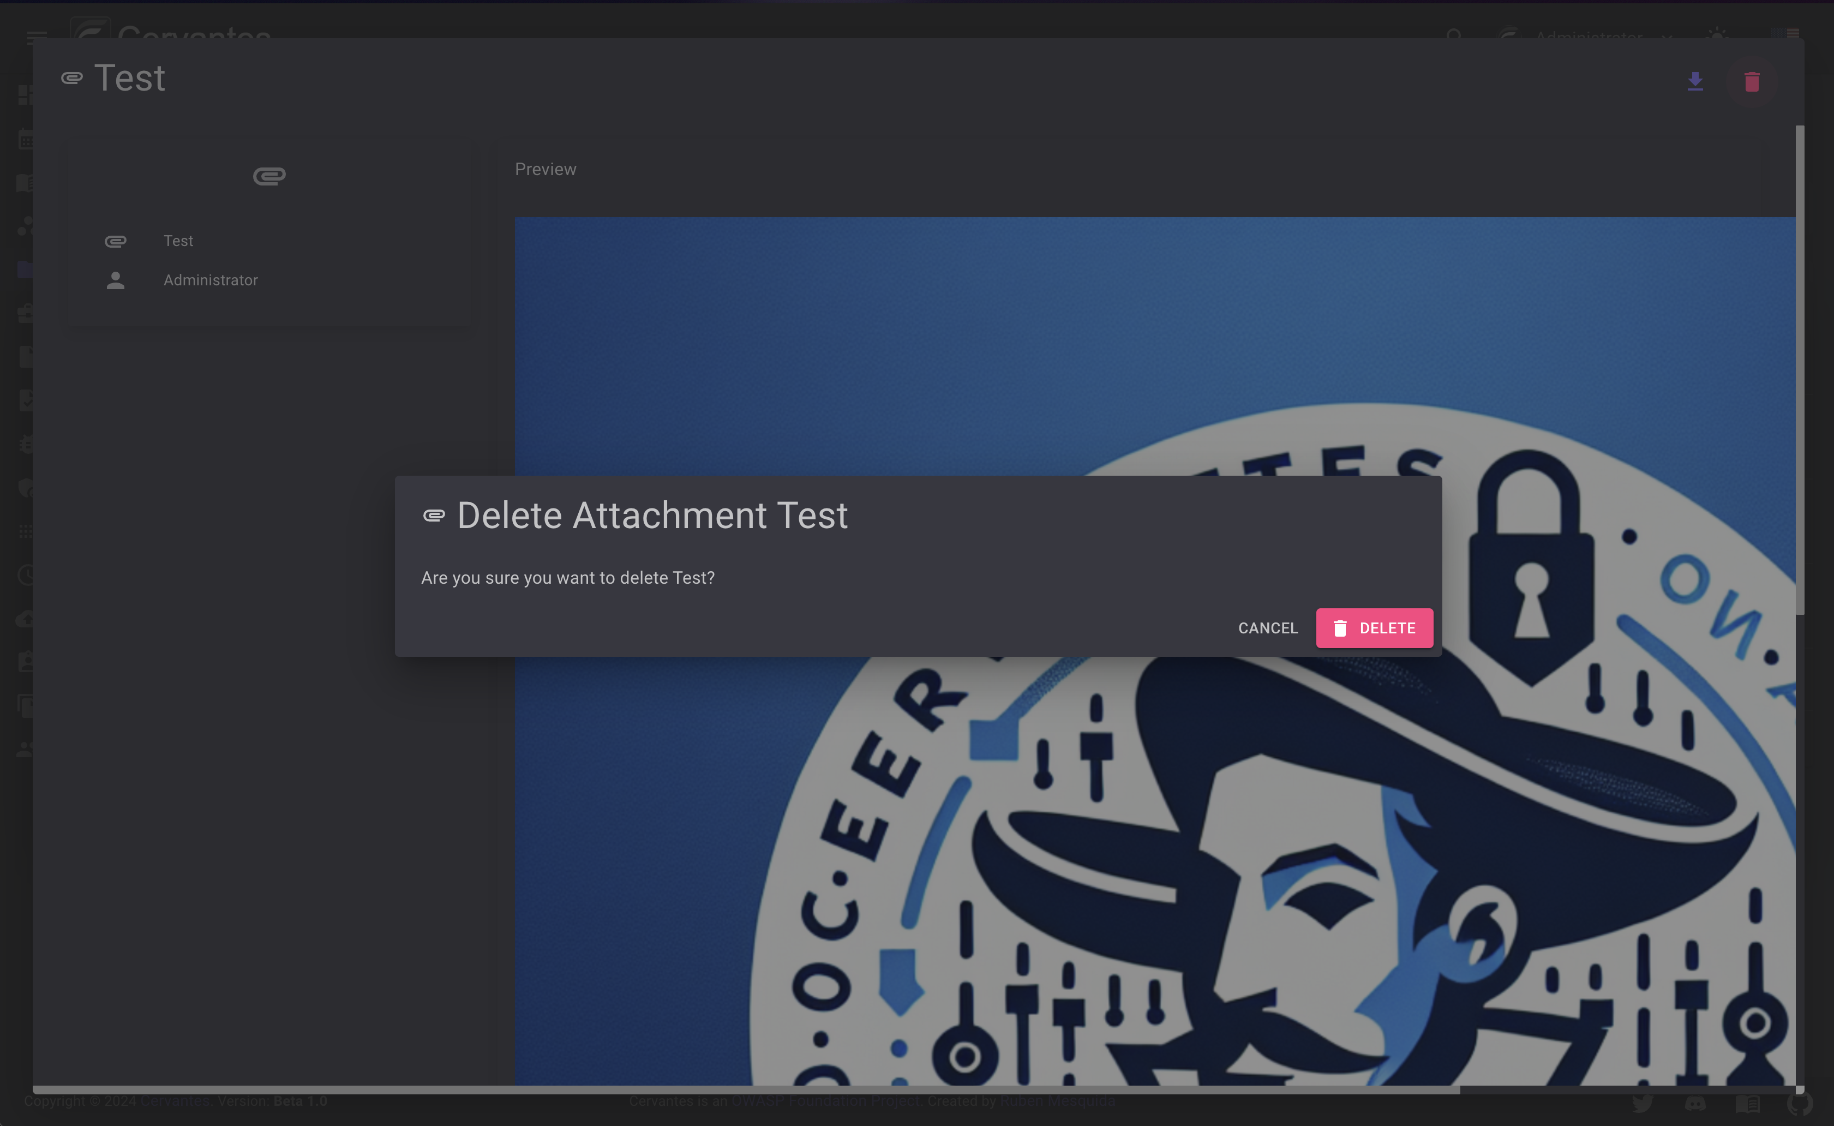Click the horizontal scrollbar under the preview
Viewport: 1834px width, 1126px height.
click(x=746, y=1089)
